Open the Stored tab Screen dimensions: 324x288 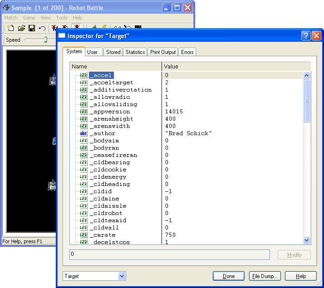pyautogui.click(x=113, y=52)
